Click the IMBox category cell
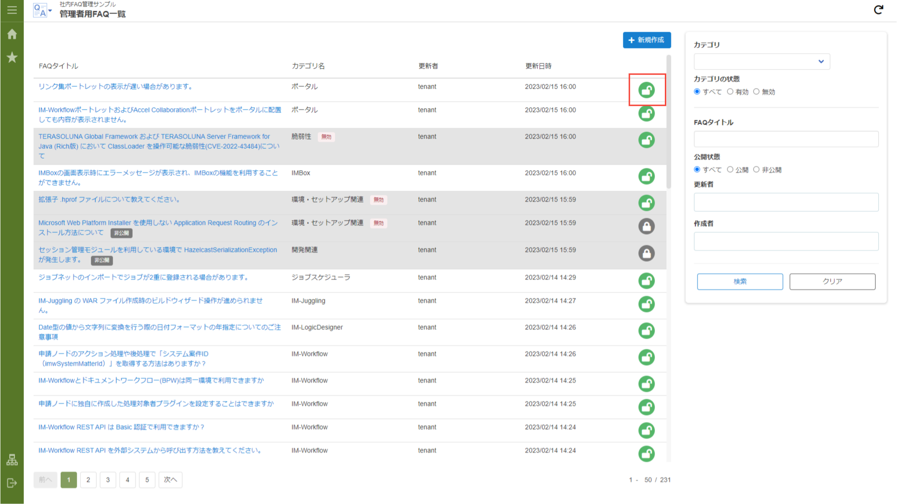The width and height of the screenshot is (897, 504). pyautogui.click(x=301, y=173)
